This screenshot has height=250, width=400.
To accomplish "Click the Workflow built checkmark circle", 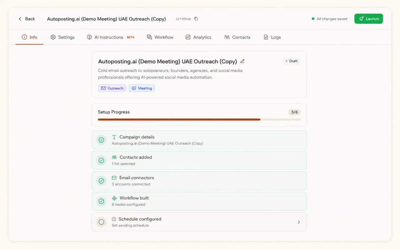I will pyautogui.click(x=101, y=201).
